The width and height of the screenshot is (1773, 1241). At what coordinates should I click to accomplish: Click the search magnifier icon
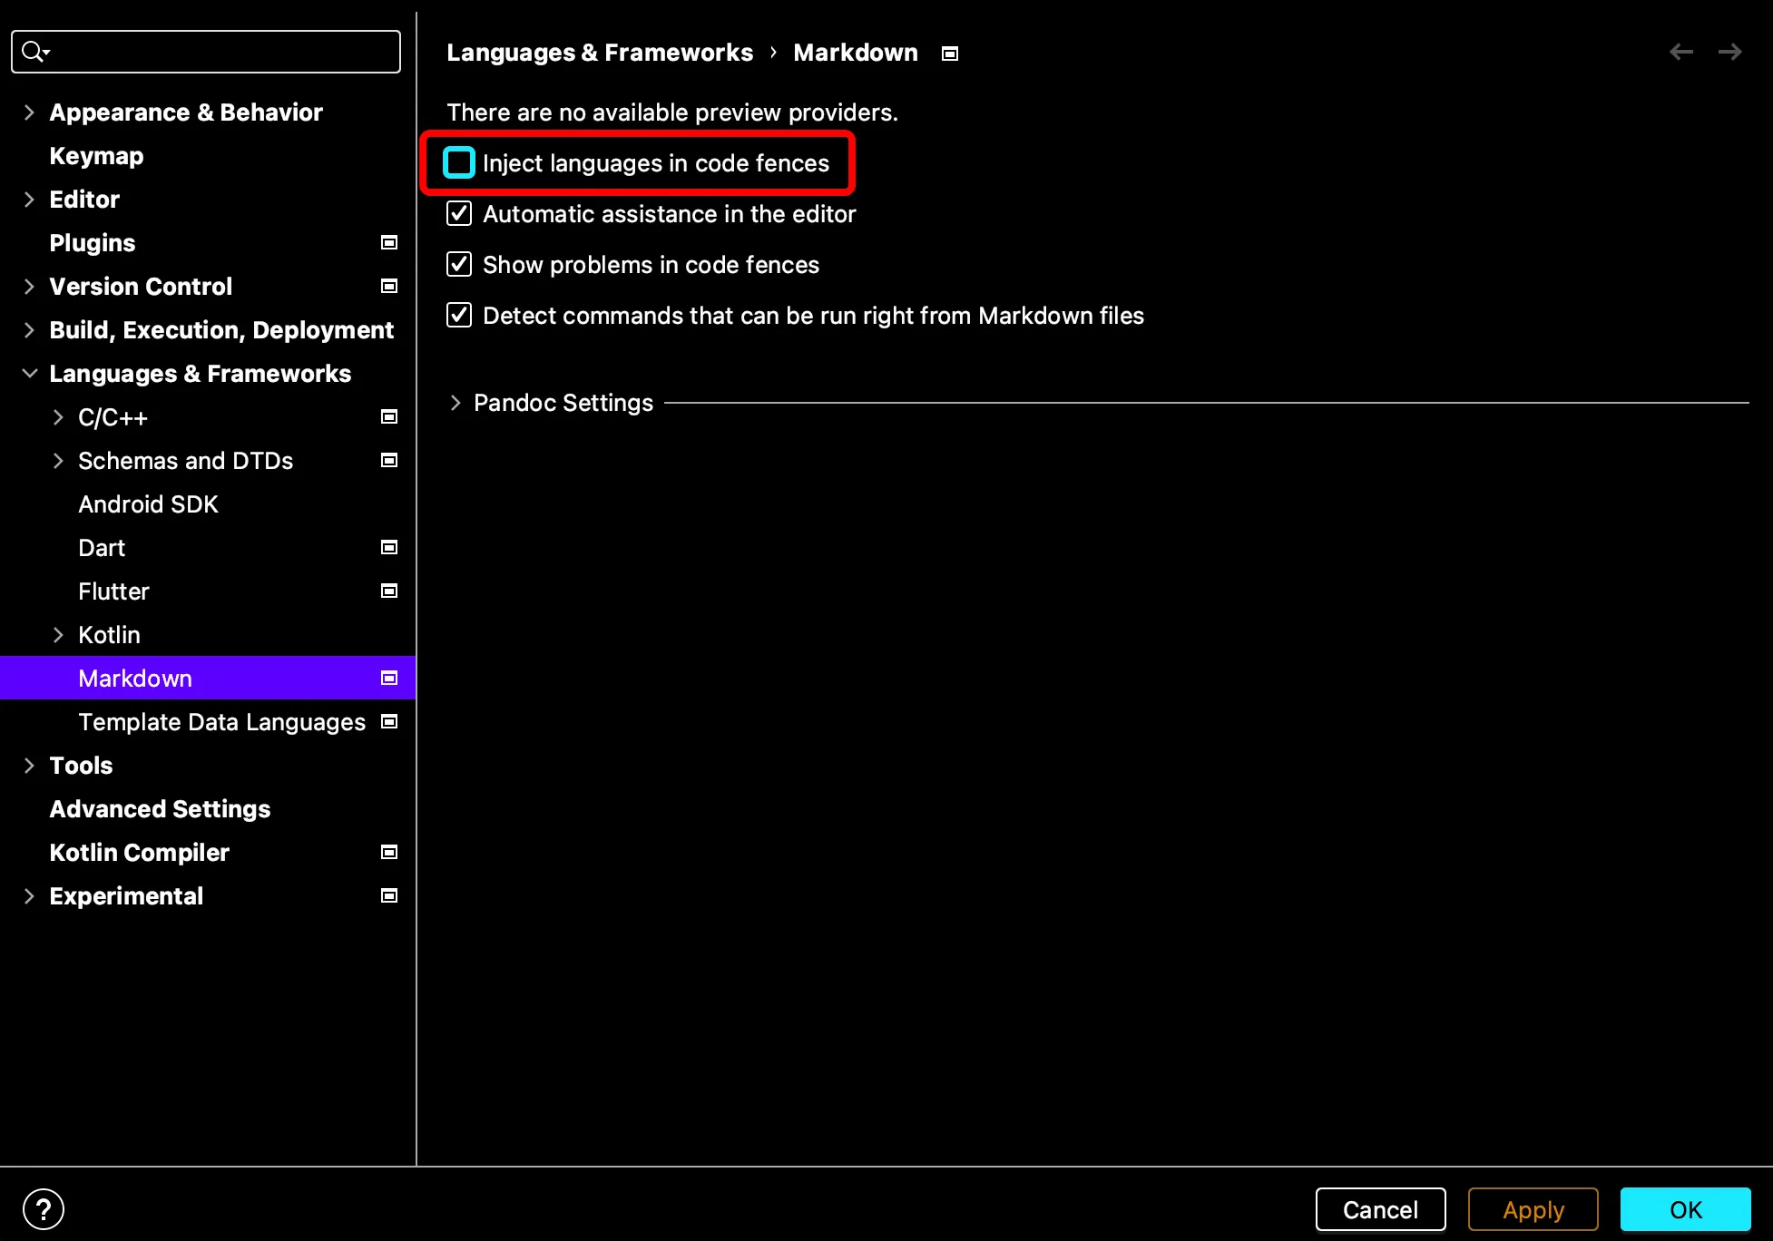click(x=34, y=52)
